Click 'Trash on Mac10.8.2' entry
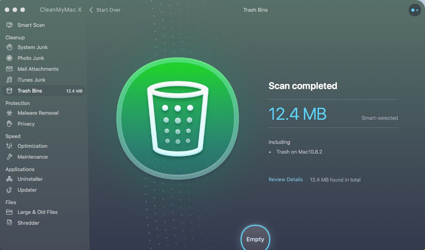 click(x=299, y=152)
